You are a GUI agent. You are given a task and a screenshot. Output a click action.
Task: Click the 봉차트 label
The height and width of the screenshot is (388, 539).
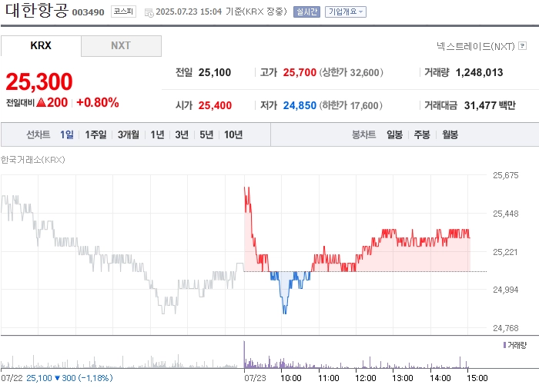pyautogui.click(x=363, y=134)
